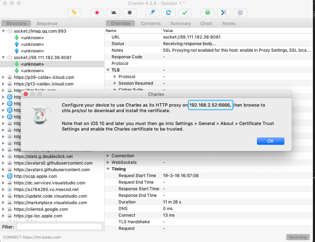The height and width of the screenshot is (242, 315).
Task: Open the Summary tab
Action: tap(180, 23)
